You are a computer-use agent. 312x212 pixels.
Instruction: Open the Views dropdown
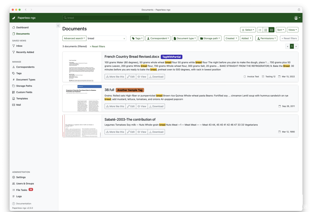click(x=292, y=30)
